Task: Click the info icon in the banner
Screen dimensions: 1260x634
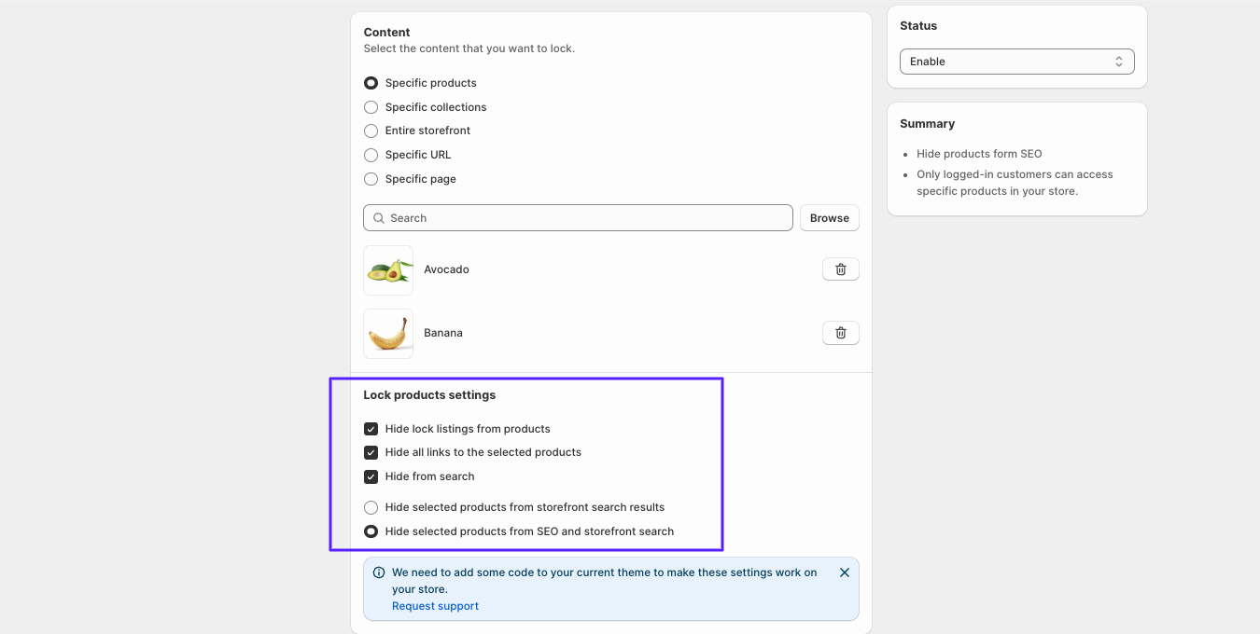Action: [379, 572]
